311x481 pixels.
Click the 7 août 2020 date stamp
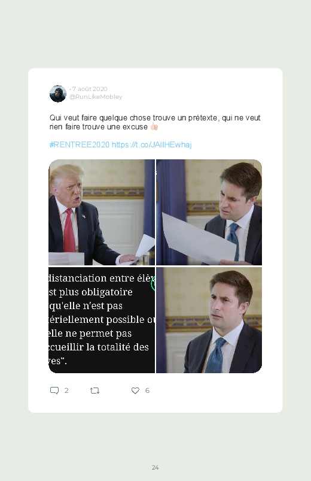point(90,89)
